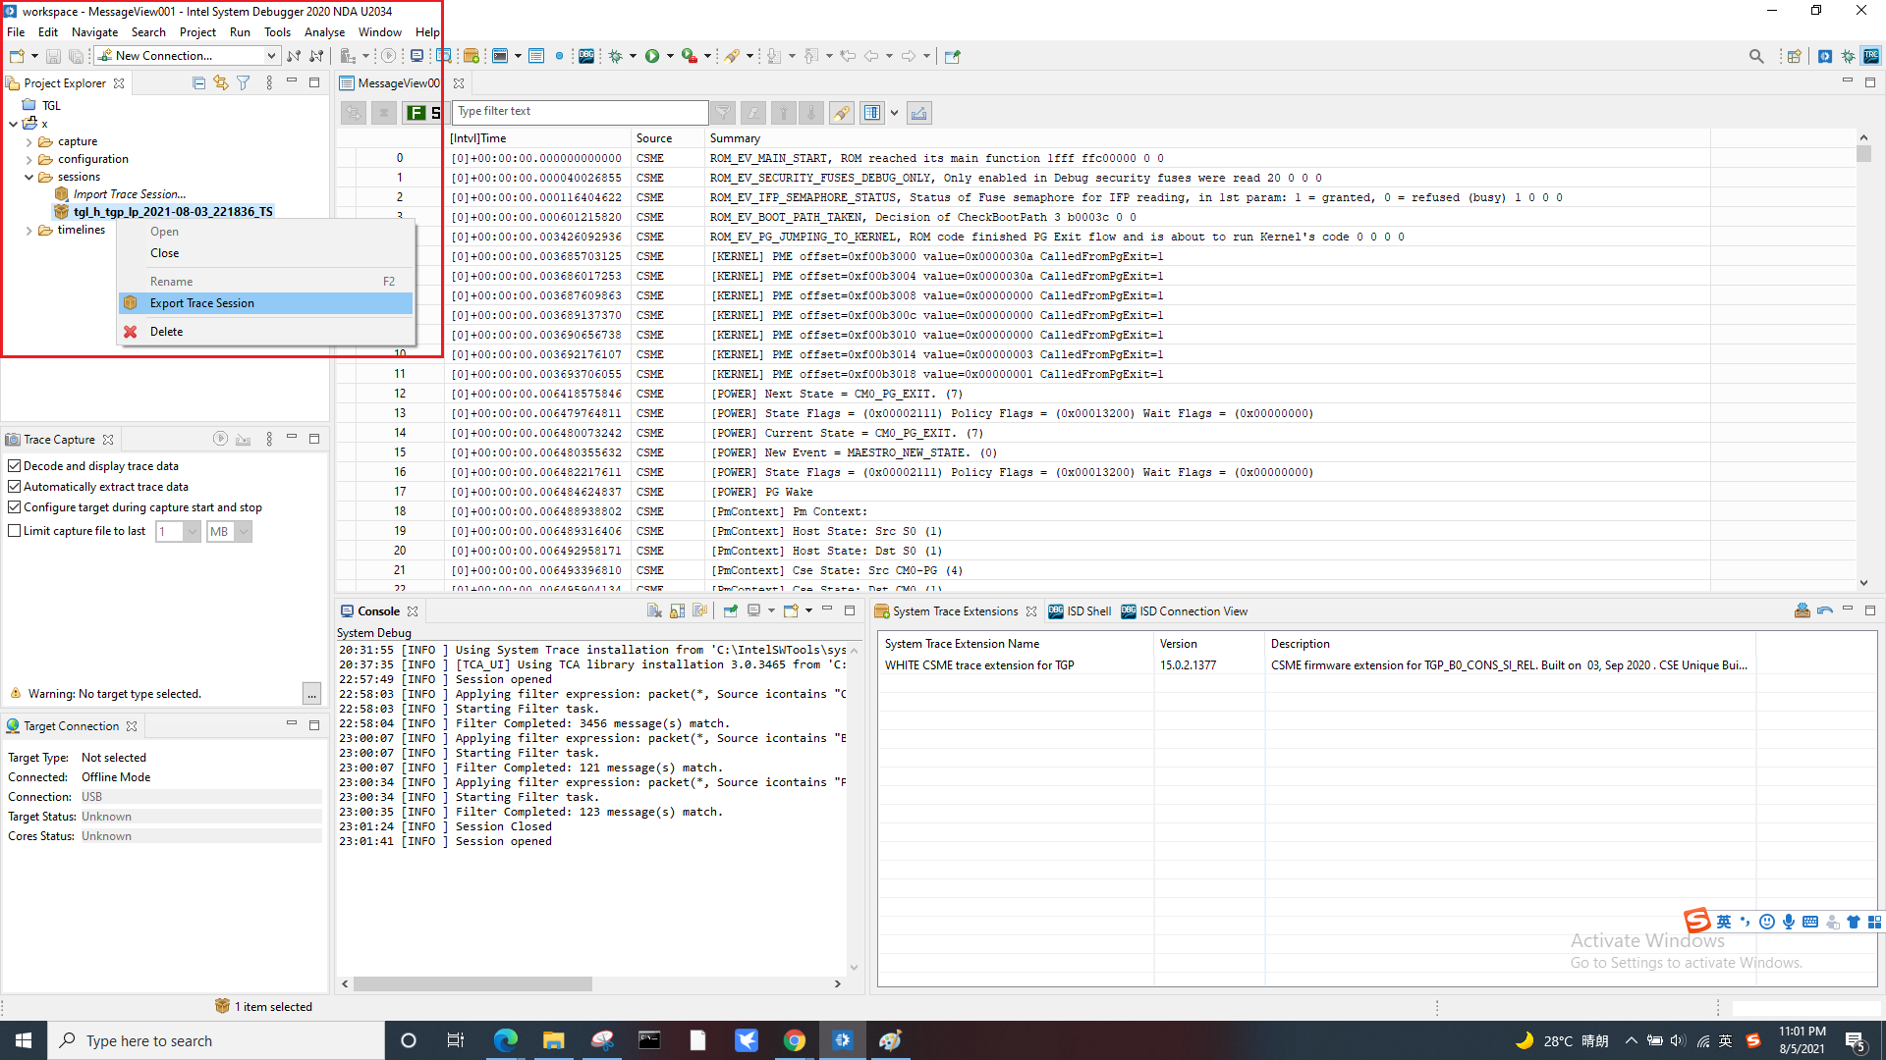
Task: Pin the Console view
Action: coord(731,610)
